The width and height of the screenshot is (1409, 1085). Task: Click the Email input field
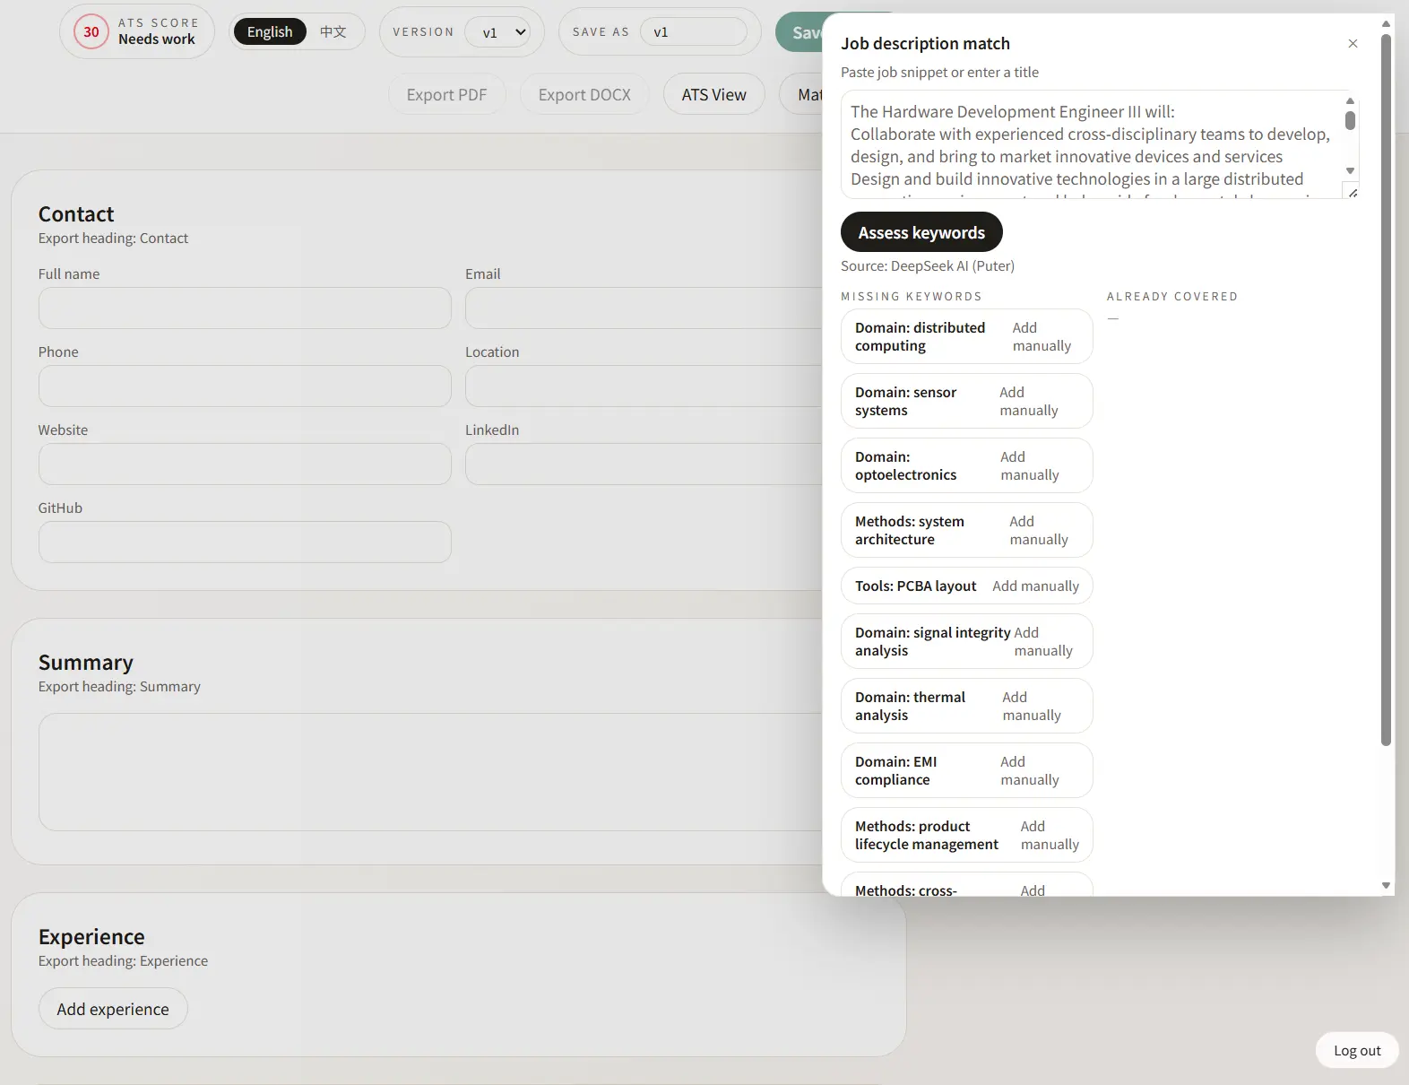pyautogui.click(x=644, y=308)
